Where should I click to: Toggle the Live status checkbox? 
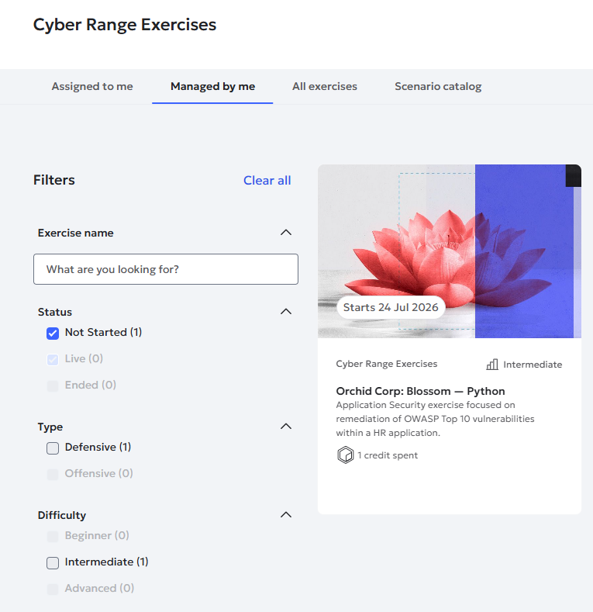point(53,359)
